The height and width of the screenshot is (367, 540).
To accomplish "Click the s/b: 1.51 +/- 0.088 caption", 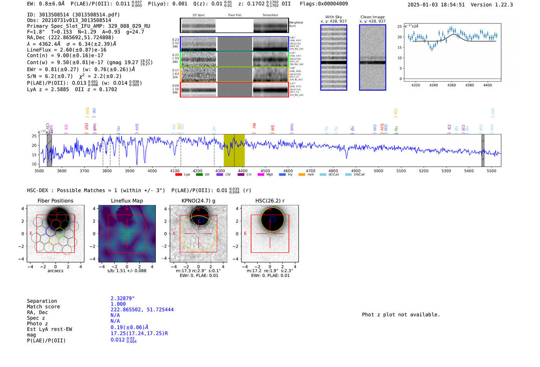I will click(x=127, y=271).
